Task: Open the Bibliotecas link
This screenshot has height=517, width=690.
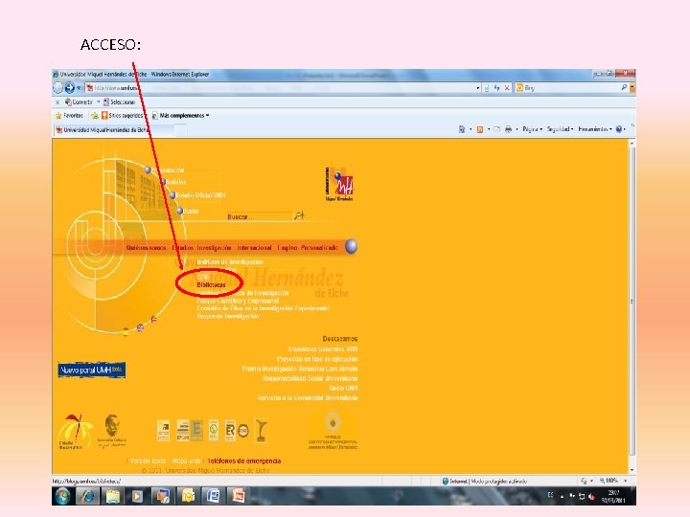Action: click(211, 285)
